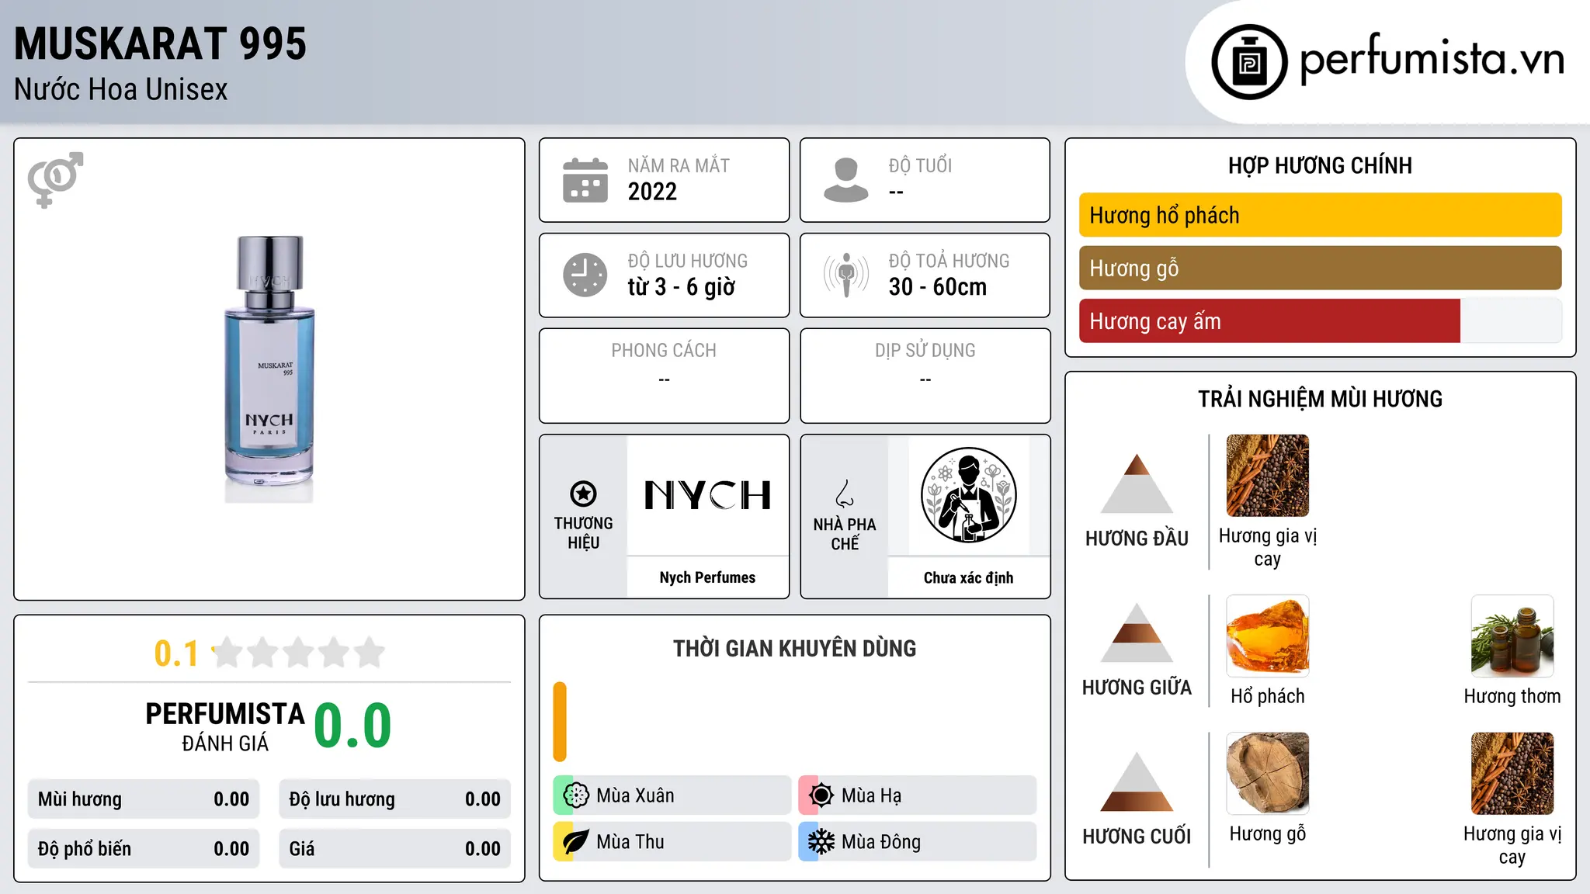Click the Perfumista Đánh giá label
Screen dimensions: 1590x894
(x=225, y=727)
